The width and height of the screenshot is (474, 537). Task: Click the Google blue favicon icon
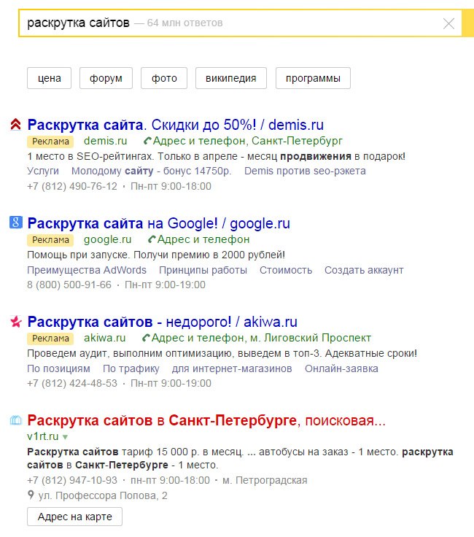click(16, 223)
